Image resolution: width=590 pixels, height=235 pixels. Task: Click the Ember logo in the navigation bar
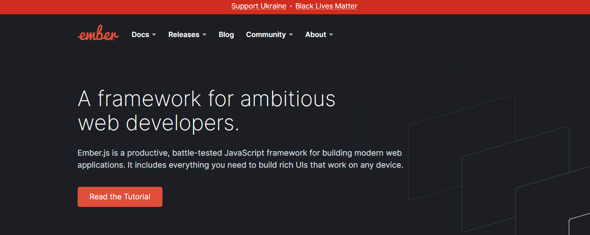coord(98,33)
